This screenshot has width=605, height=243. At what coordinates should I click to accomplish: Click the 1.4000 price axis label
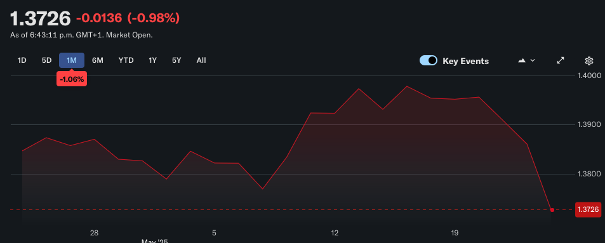pos(589,76)
